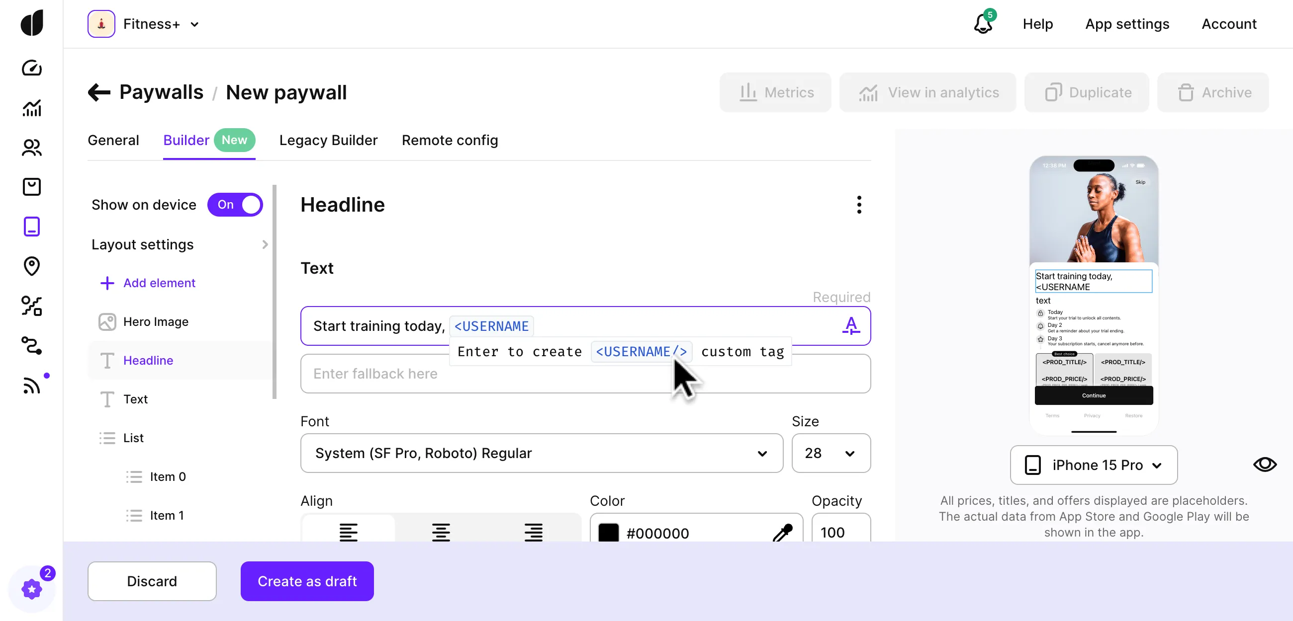Switch to the Legacy Builder tab
This screenshot has width=1293, height=621.
[328, 141]
